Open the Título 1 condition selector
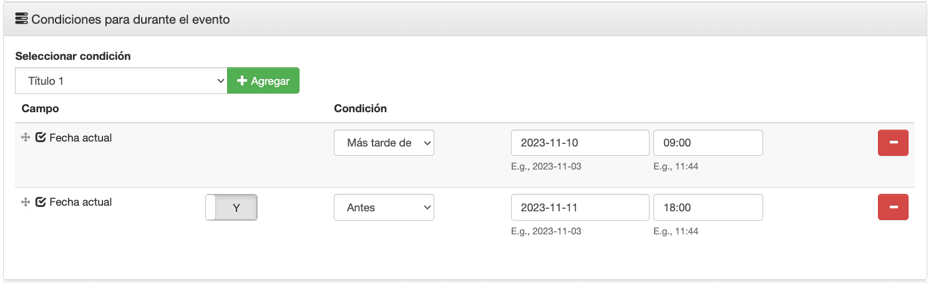This screenshot has width=931, height=283. (x=121, y=81)
